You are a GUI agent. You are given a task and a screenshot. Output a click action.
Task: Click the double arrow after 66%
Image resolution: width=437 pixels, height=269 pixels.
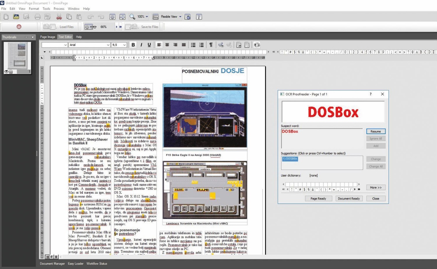tap(120, 27)
